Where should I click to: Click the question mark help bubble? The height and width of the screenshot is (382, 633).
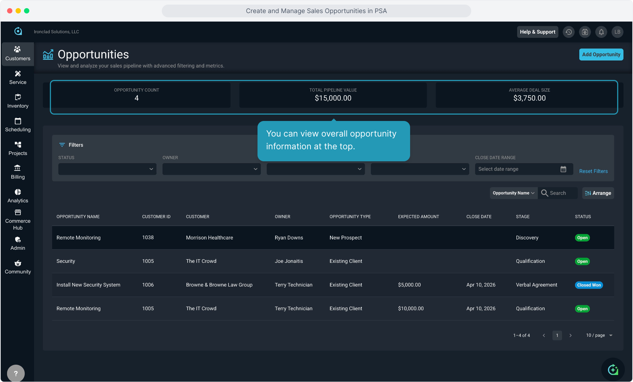click(x=16, y=373)
